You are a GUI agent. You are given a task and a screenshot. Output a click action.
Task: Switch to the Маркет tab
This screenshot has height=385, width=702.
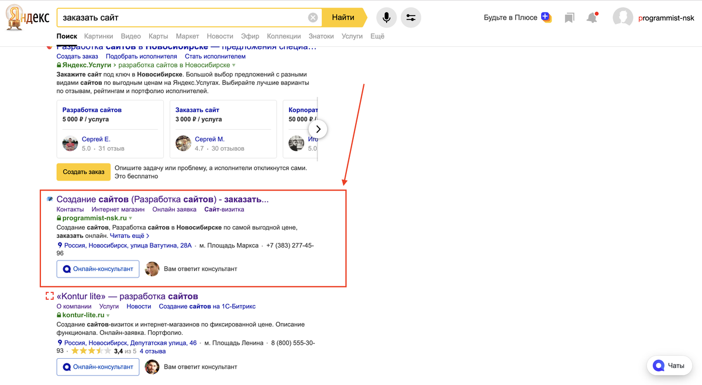(x=187, y=36)
